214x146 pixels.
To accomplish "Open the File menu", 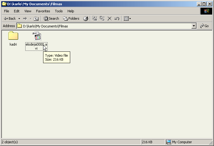I will click(6, 11).
